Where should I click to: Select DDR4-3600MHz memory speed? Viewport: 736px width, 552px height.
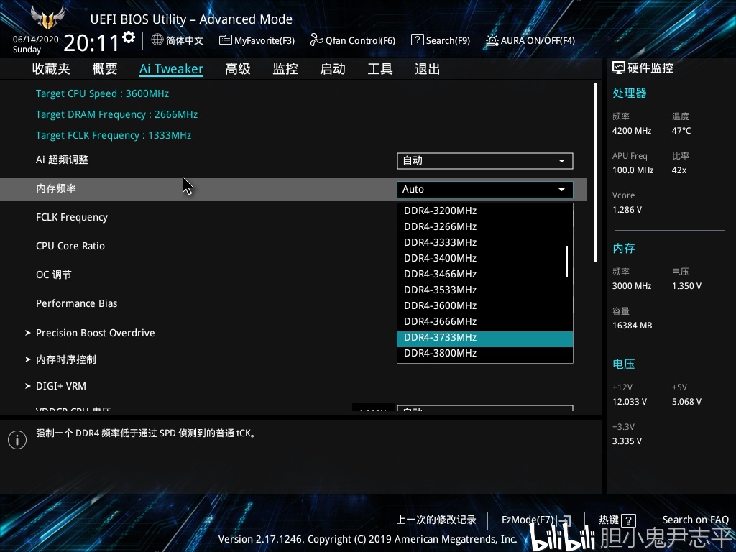[x=485, y=305]
